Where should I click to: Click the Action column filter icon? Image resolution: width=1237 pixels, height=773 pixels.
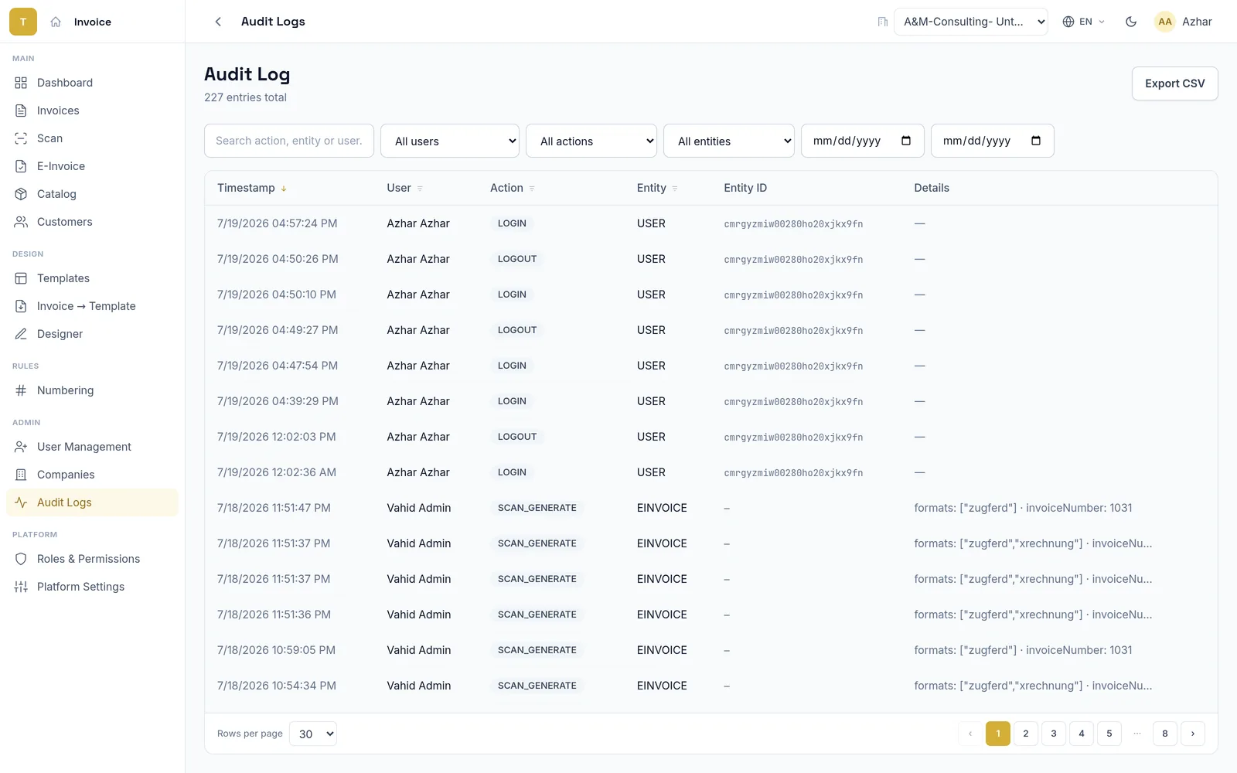(x=532, y=189)
